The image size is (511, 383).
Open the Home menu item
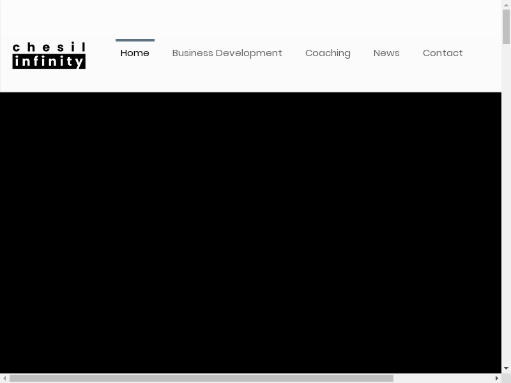[x=135, y=53]
